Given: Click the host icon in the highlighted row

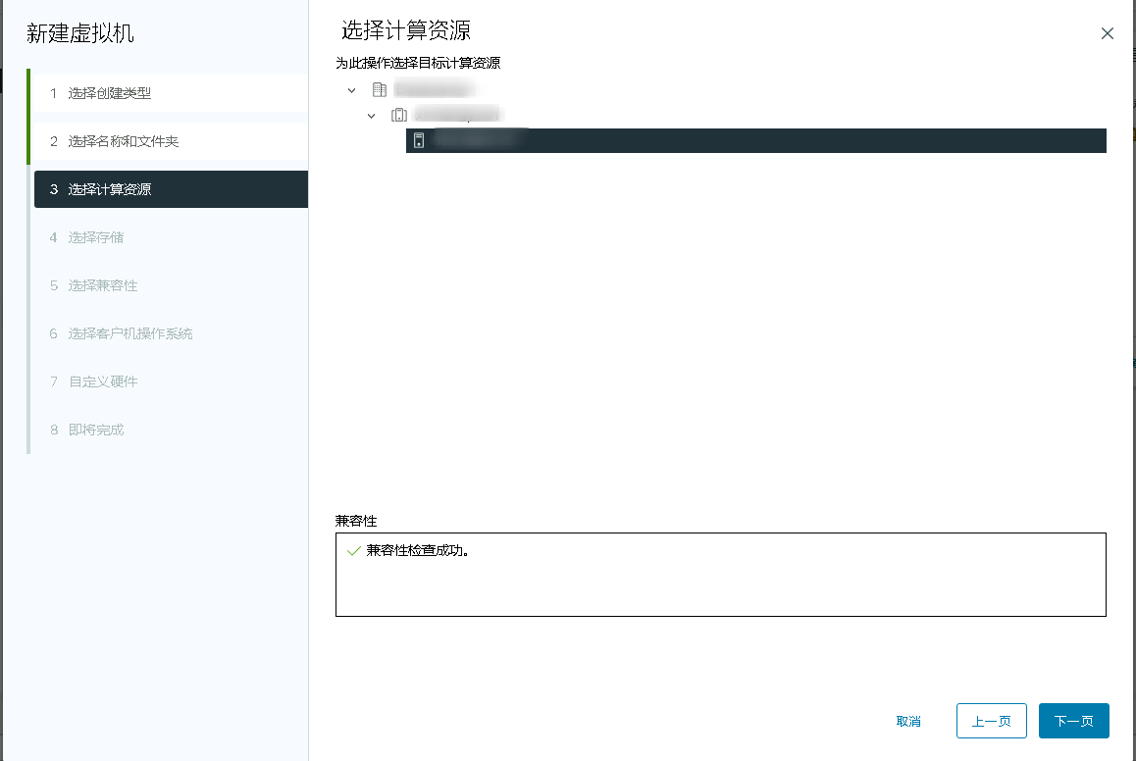Looking at the screenshot, I should click(419, 140).
